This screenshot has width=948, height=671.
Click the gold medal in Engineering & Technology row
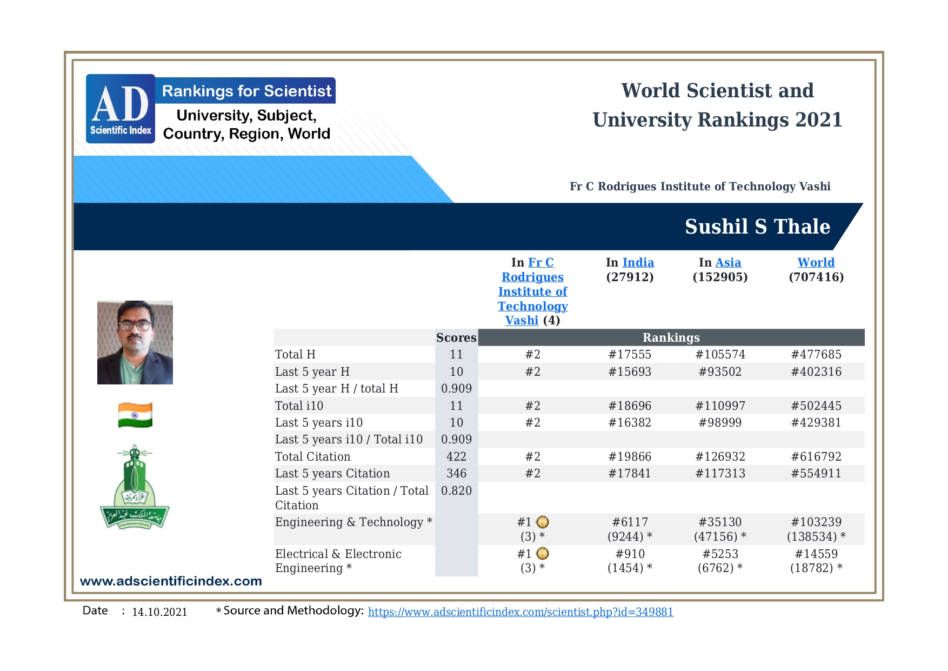543,522
